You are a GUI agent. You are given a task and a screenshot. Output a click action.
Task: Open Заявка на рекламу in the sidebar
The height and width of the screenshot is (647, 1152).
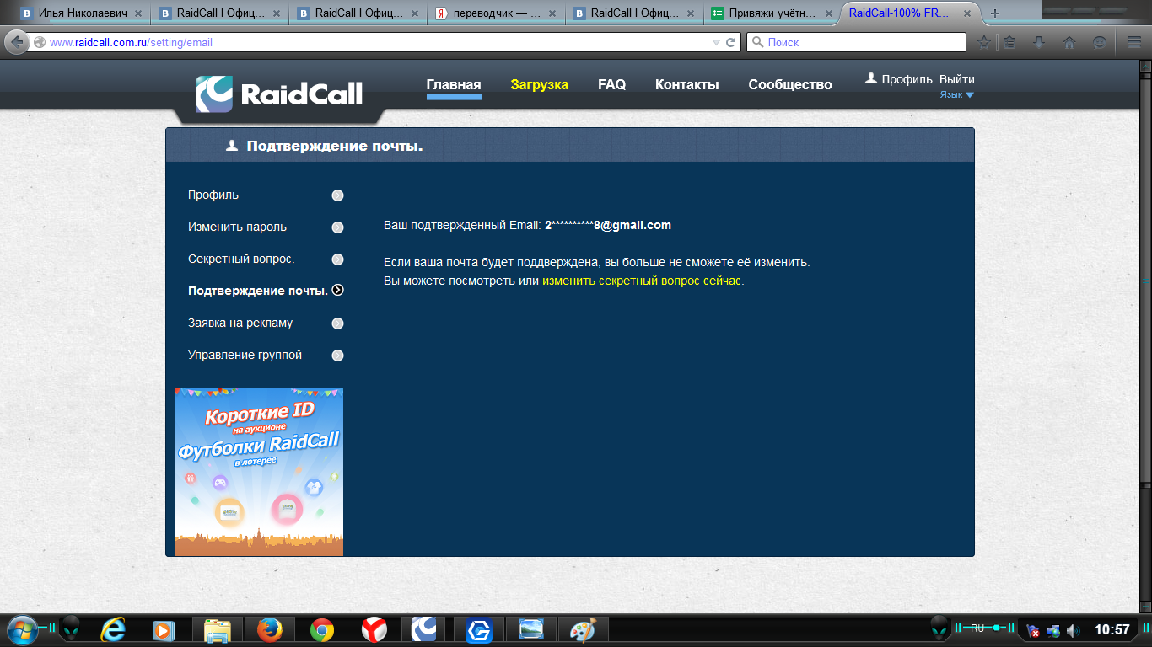click(x=240, y=323)
